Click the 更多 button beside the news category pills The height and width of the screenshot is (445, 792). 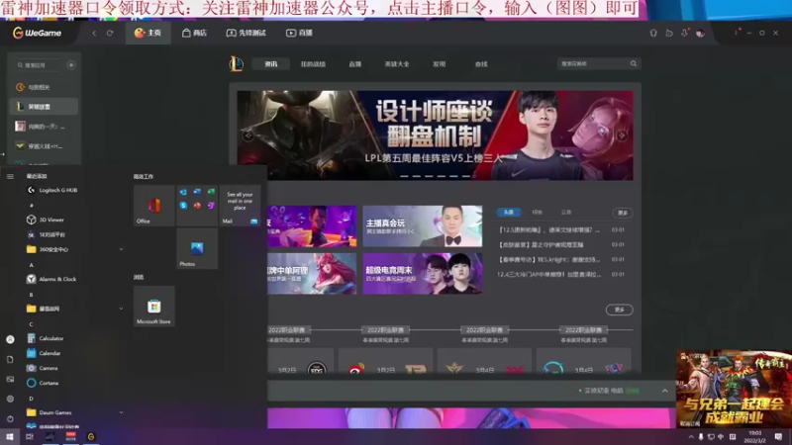[x=623, y=213]
